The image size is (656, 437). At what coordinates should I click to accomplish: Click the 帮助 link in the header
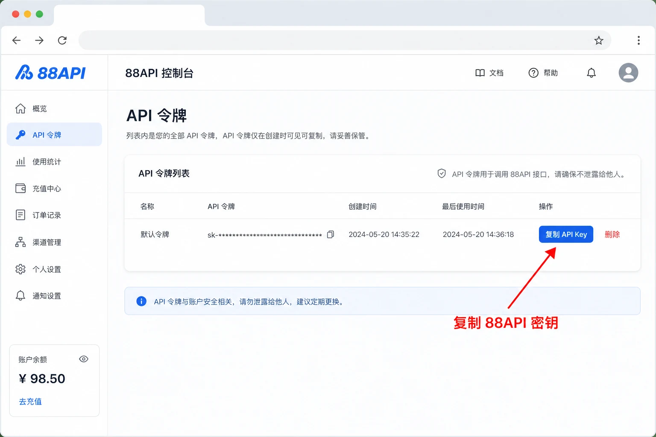[543, 73]
